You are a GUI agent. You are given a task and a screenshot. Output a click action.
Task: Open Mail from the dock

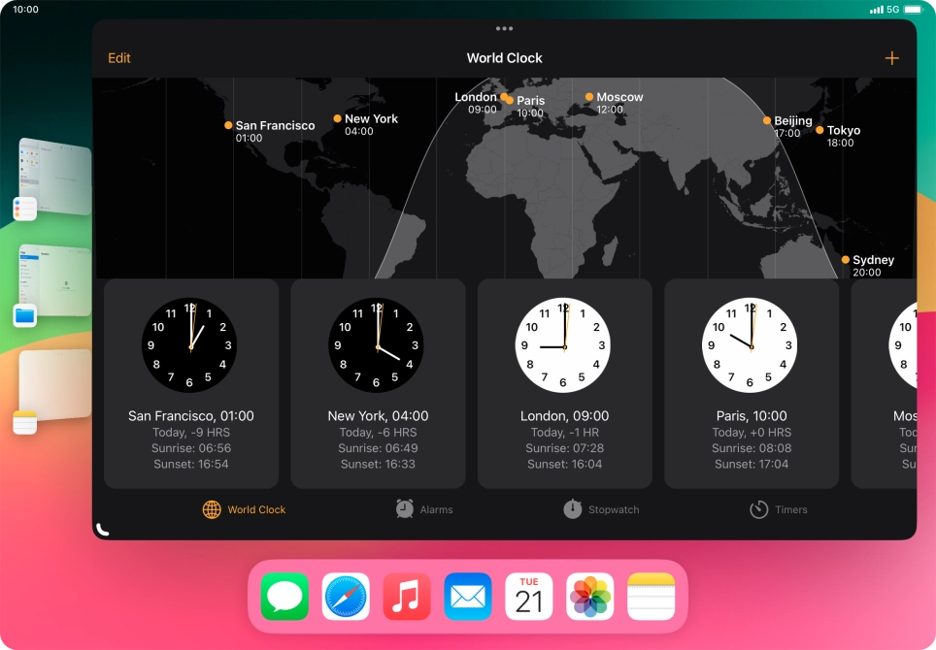click(x=468, y=596)
